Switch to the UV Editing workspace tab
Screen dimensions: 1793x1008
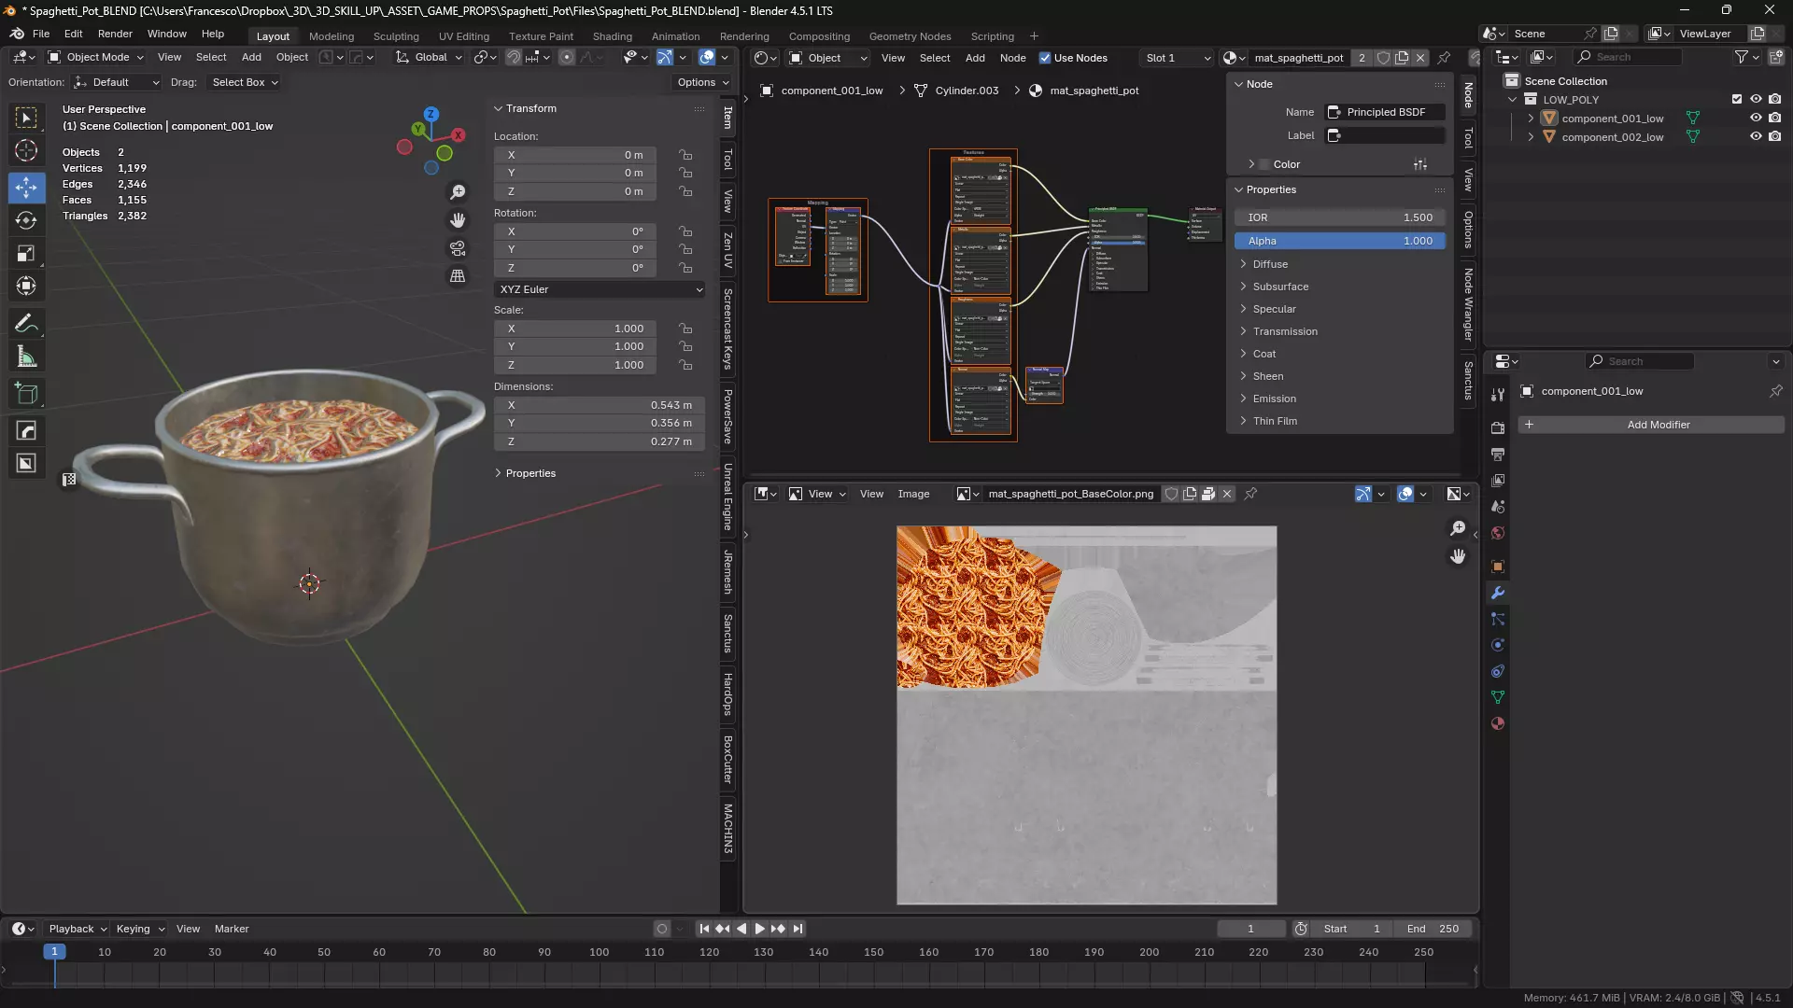pos(463,36)
